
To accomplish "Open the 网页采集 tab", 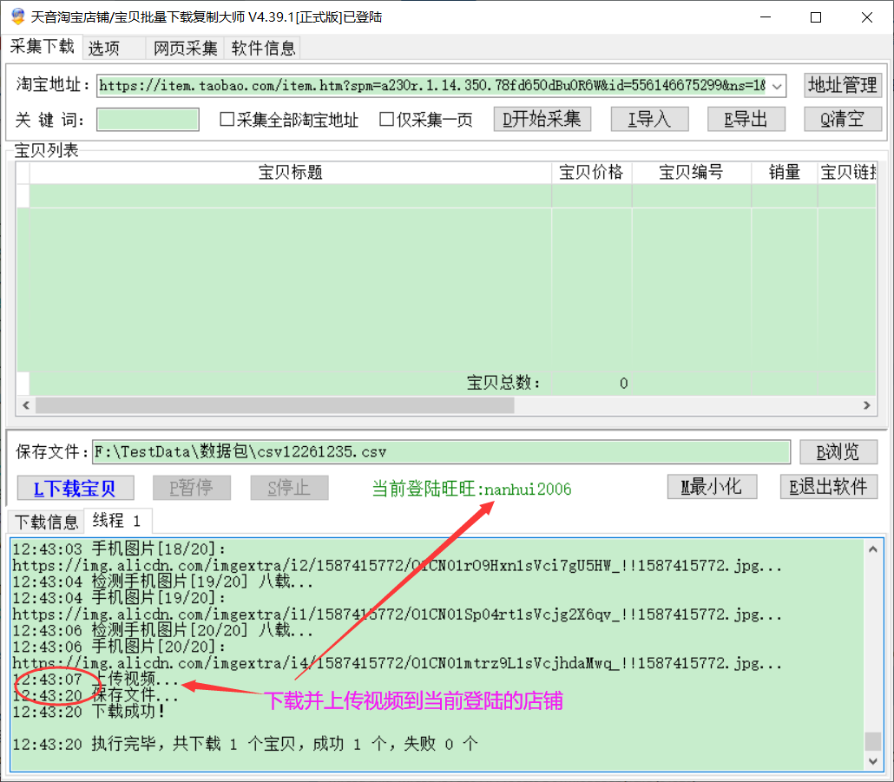I will pyautogui.click(x=186, y=49).
